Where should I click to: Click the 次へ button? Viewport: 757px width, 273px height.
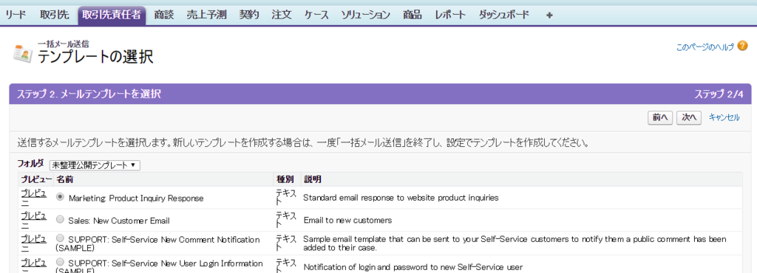click(x=689, y=117)
